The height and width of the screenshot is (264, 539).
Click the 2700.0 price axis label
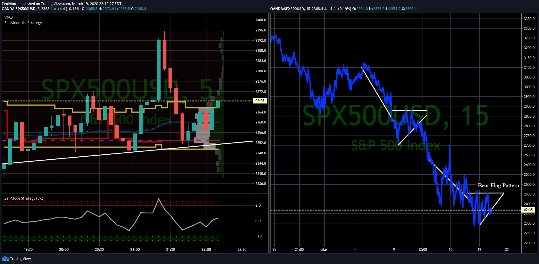click(x=529, y=146)
